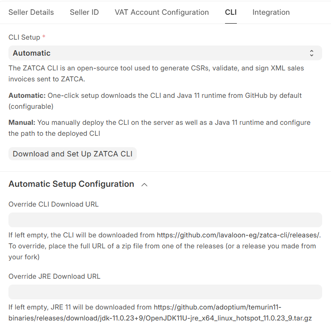This screenshot has width=331, height=331.
Task: Click the lavaloon-eg zatca-cli releases GitHub URL
Action: (239, 235)
